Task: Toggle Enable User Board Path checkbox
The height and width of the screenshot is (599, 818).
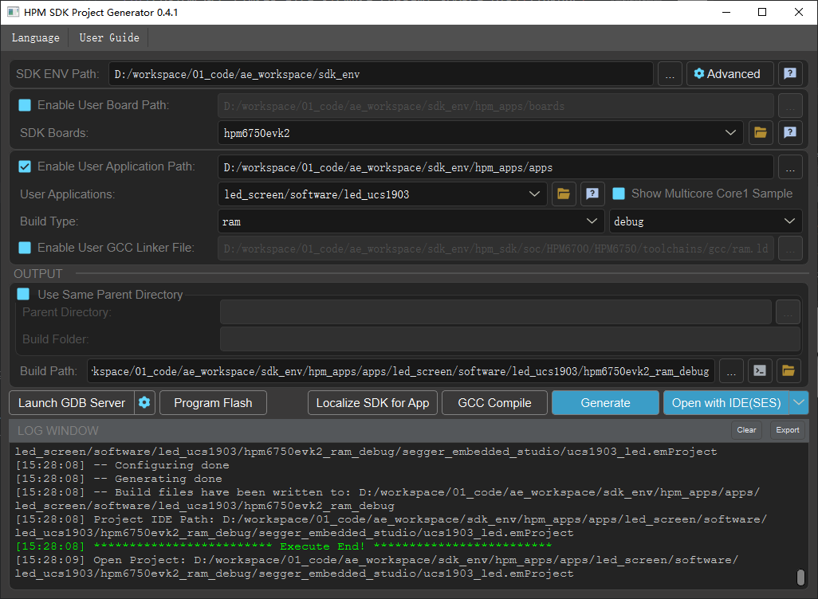Action: click(25, 105)
